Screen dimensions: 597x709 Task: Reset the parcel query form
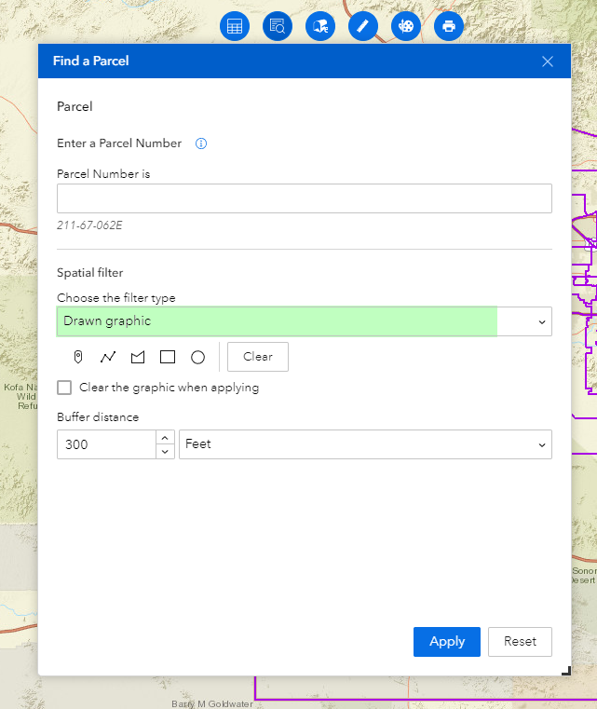pyautogui.click(x=521, y=642)
